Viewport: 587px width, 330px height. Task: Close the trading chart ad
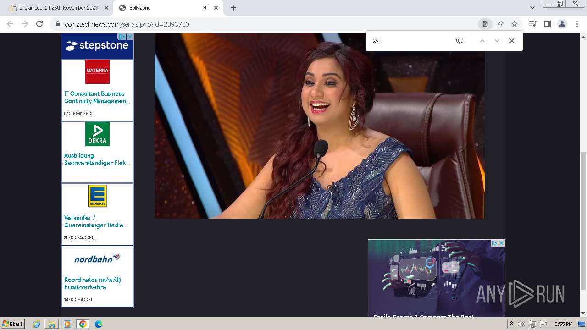click(x=501, y=243)
